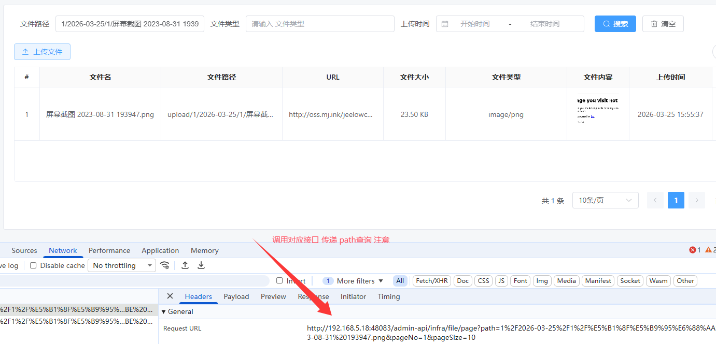Viewport: 716px width, 344px height.
Task: Click the network conditions wifi icon
Action: click(x=165, y=265)
